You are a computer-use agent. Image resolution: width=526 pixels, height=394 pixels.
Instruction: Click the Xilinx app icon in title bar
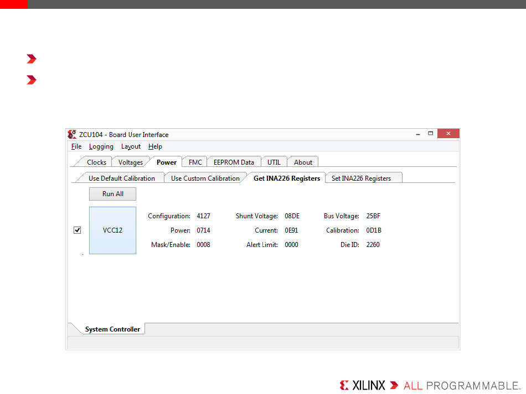click(x=72, y=135)
